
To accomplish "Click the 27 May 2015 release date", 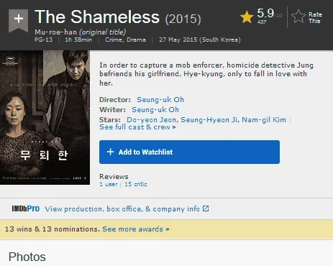I will pyautogui.click(x=199, y=40).
